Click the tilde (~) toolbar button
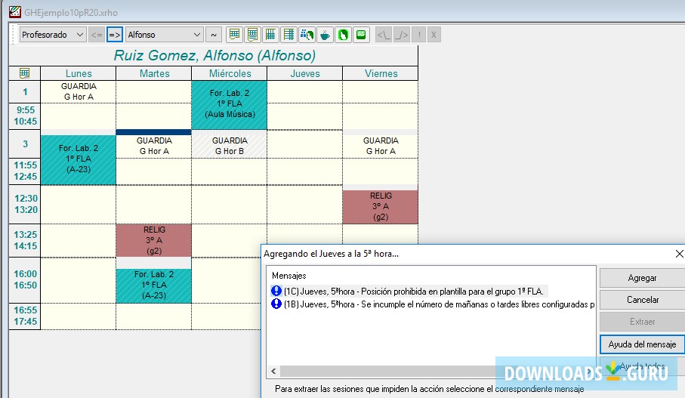 point(214,35)
